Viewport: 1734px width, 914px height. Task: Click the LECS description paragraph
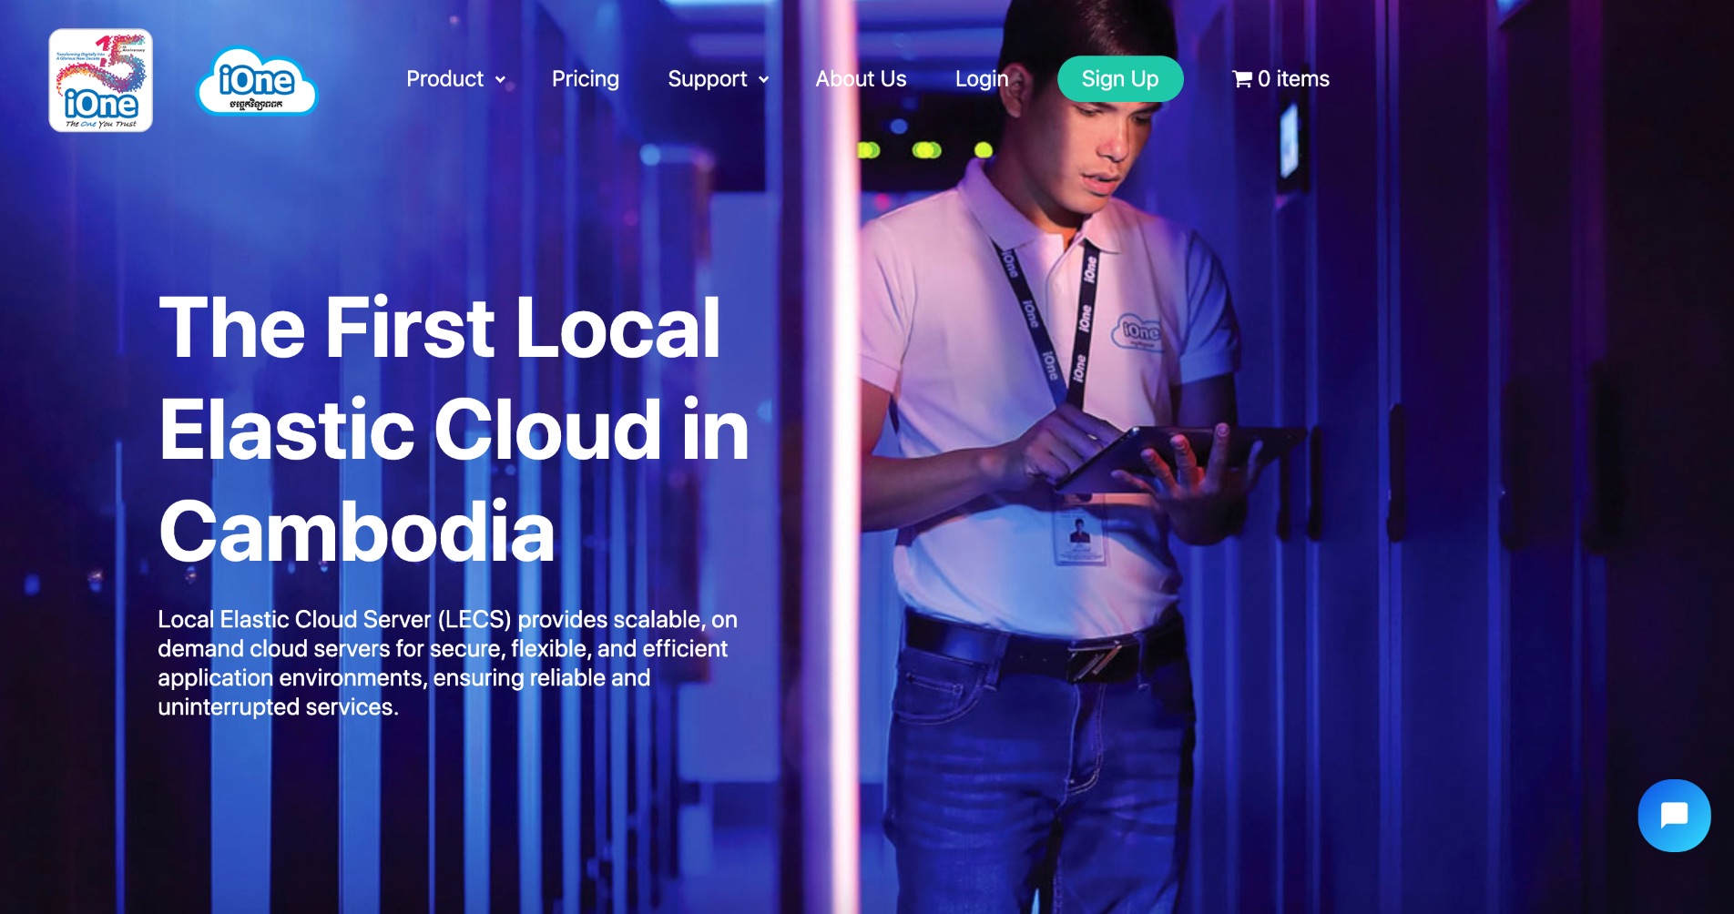click(x=446, y=663)
